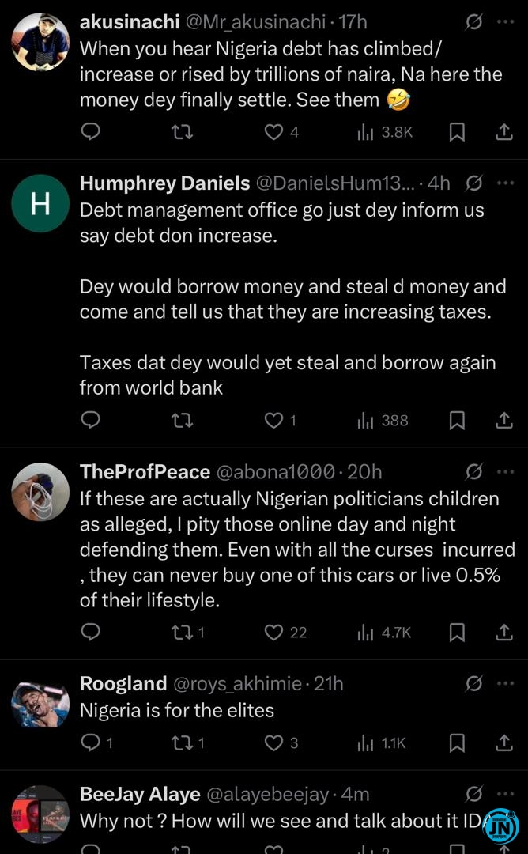Image resolution: width=528 pixels, height=854 pixels.
Task: Open more options on TheProfPeace's tweet
Action: point(505,472)
